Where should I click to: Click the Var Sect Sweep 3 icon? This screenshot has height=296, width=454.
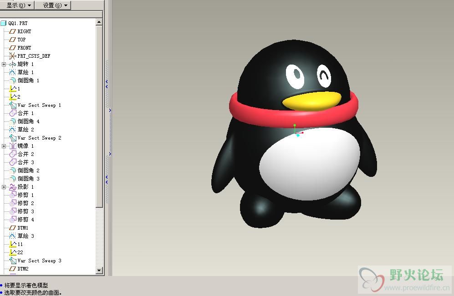point(12,261)
